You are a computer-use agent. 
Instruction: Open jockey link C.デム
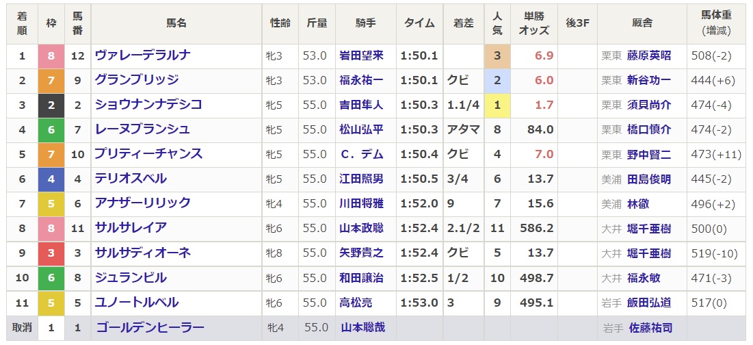[362, 154]
